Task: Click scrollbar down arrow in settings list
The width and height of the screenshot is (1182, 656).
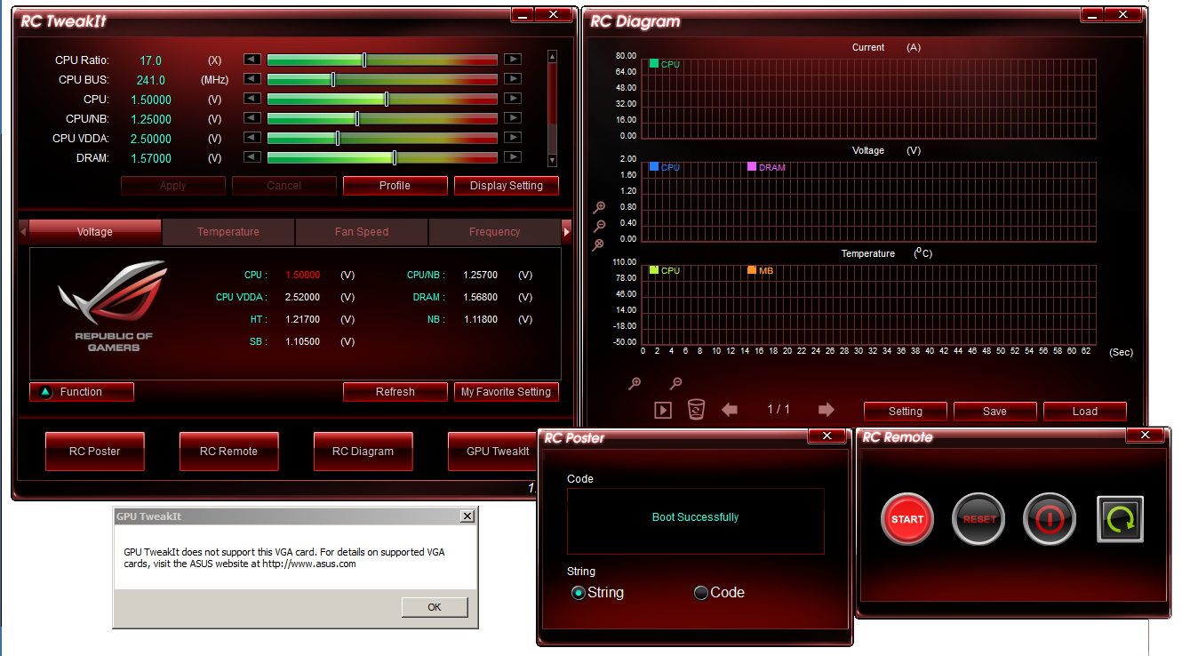Action: (x=552, y=161)
